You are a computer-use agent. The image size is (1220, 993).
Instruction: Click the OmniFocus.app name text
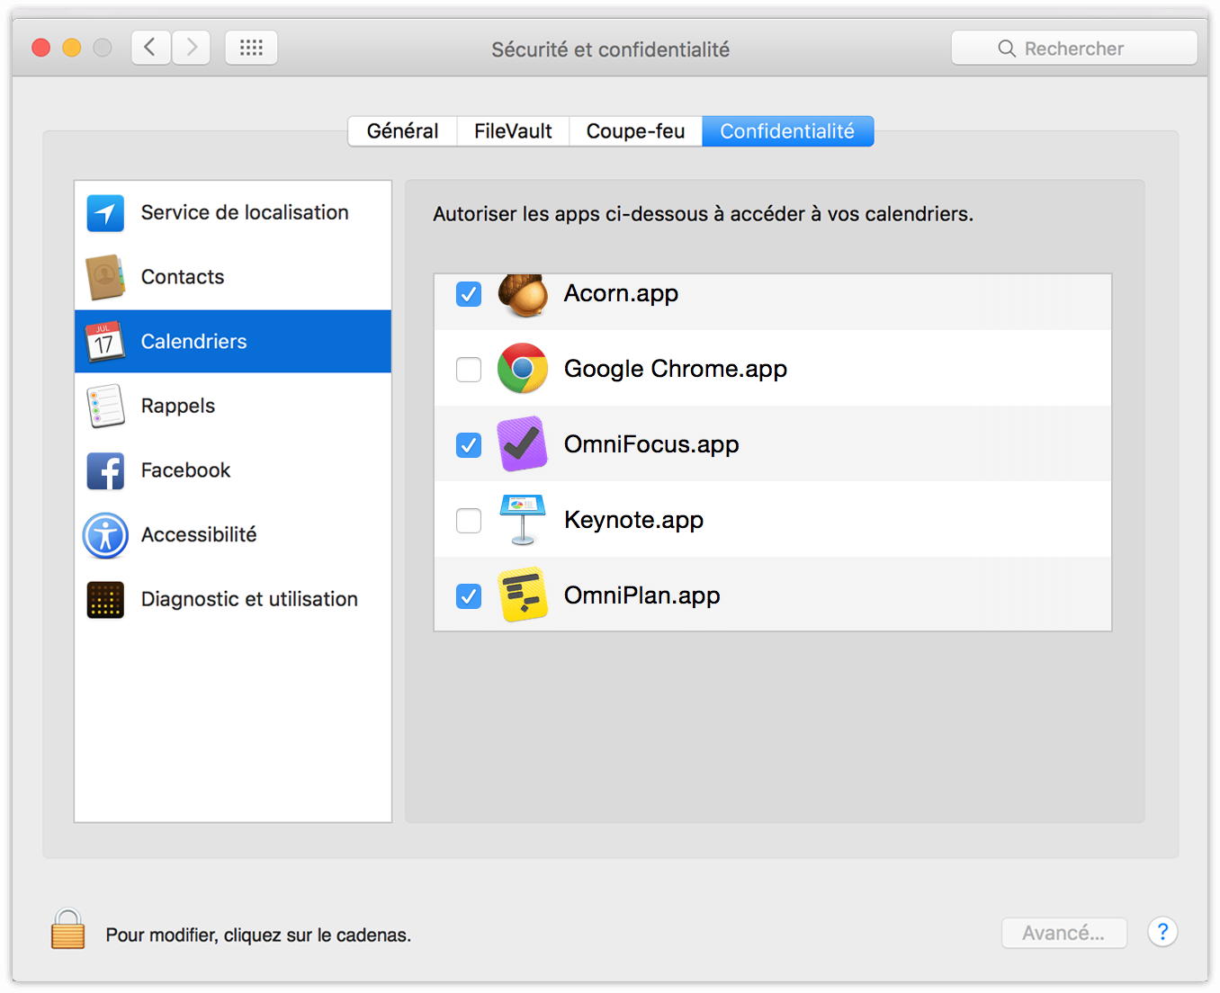click(651, 445)
